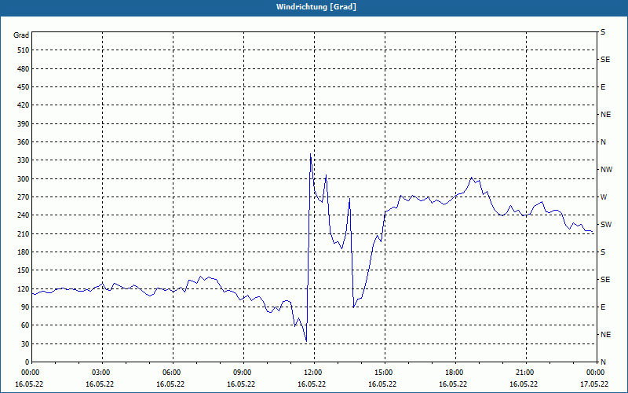Select the 90 y-axis value
The height and width of the screenshot is (393, 628).
[25, 307]
